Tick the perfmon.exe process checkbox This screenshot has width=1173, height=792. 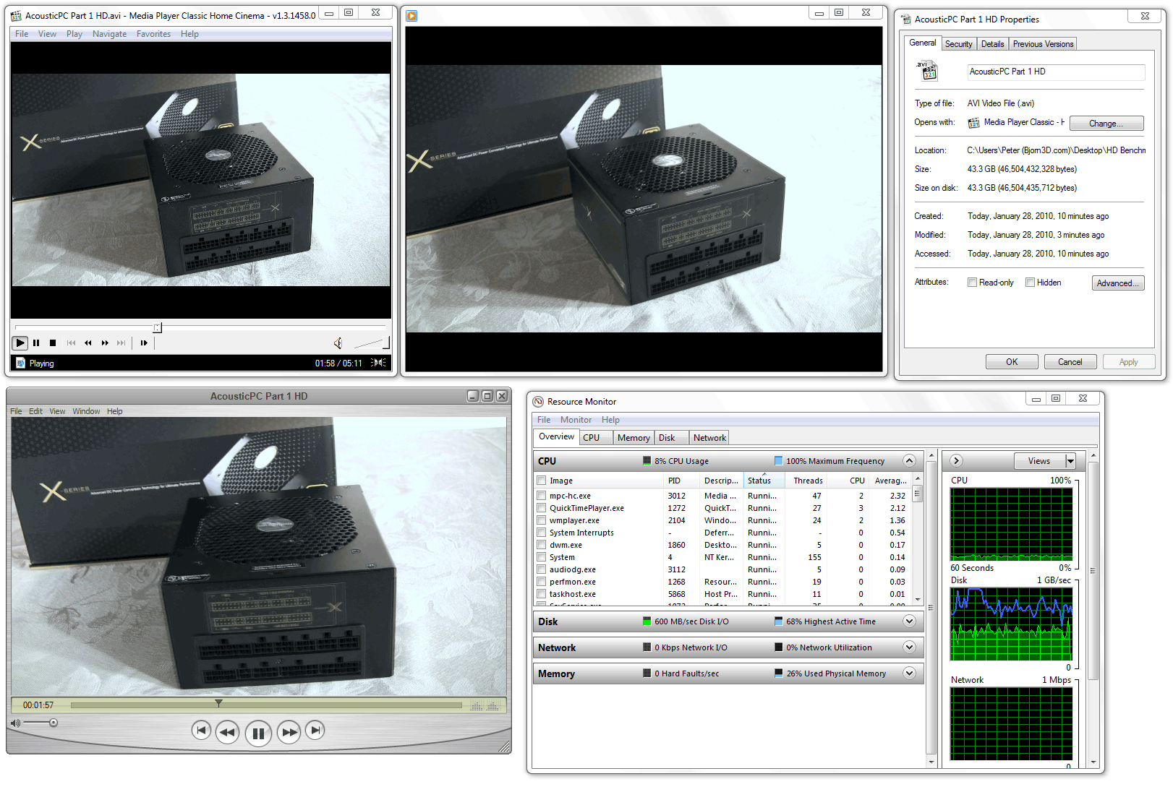(x=541, y=582)
